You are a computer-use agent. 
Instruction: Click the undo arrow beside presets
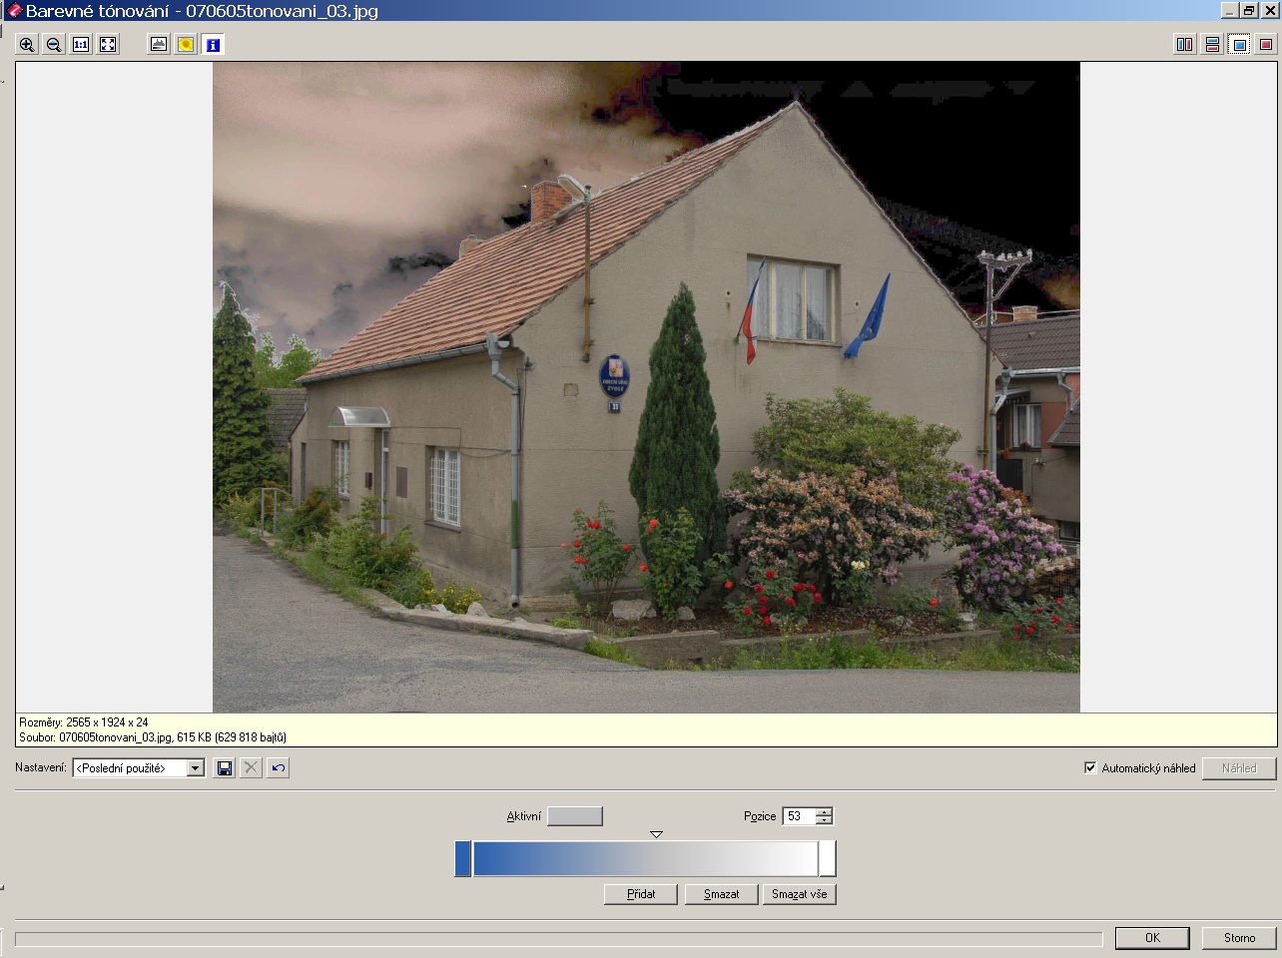point(279,768)
